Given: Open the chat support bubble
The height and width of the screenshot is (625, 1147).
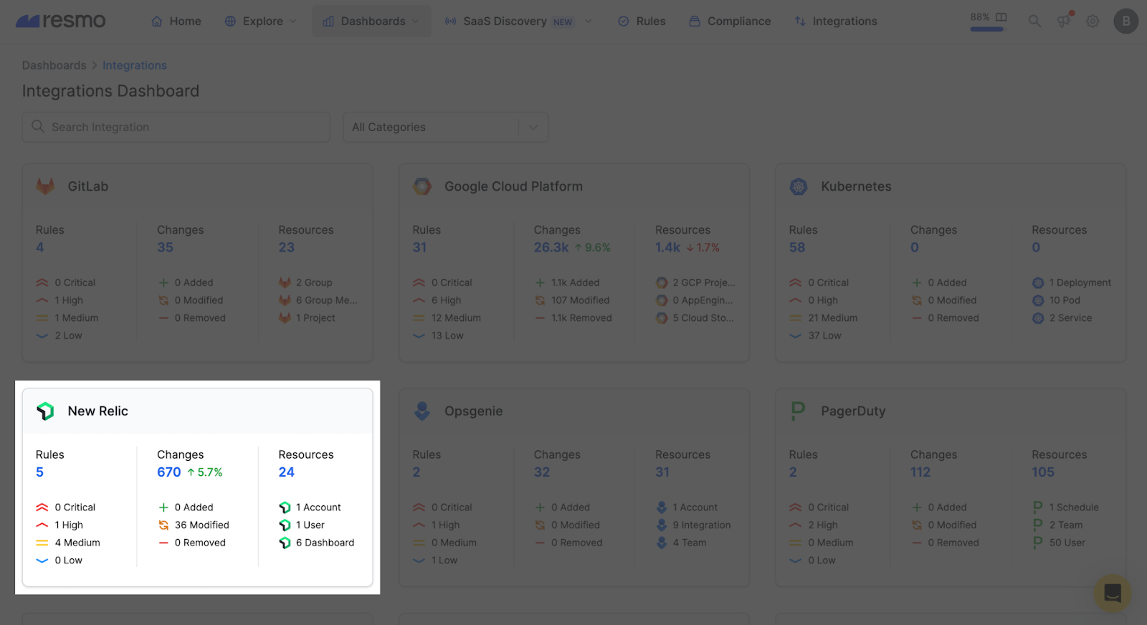Looking at the screenshot, I should (x=1112, y=593).
